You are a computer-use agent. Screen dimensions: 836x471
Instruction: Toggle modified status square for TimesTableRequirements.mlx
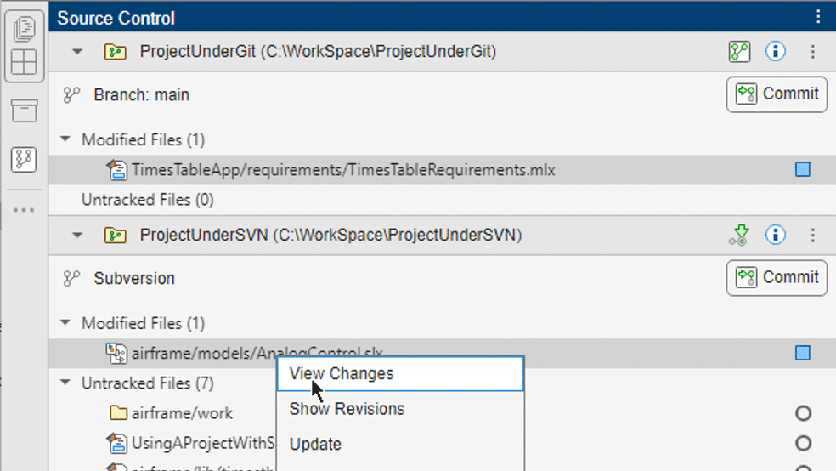point(803,170)
